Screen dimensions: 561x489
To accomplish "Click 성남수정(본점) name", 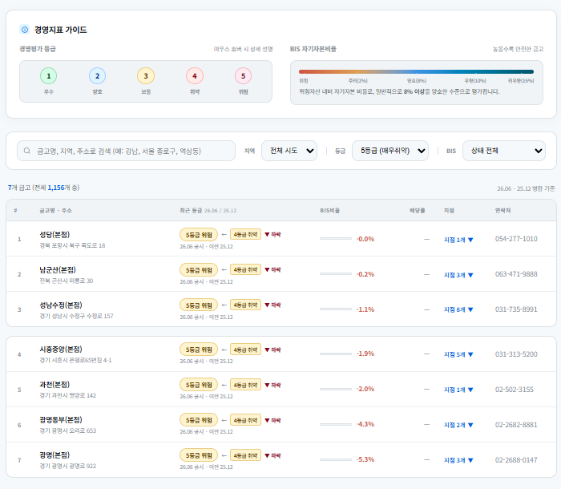I will tap(61, 305).
